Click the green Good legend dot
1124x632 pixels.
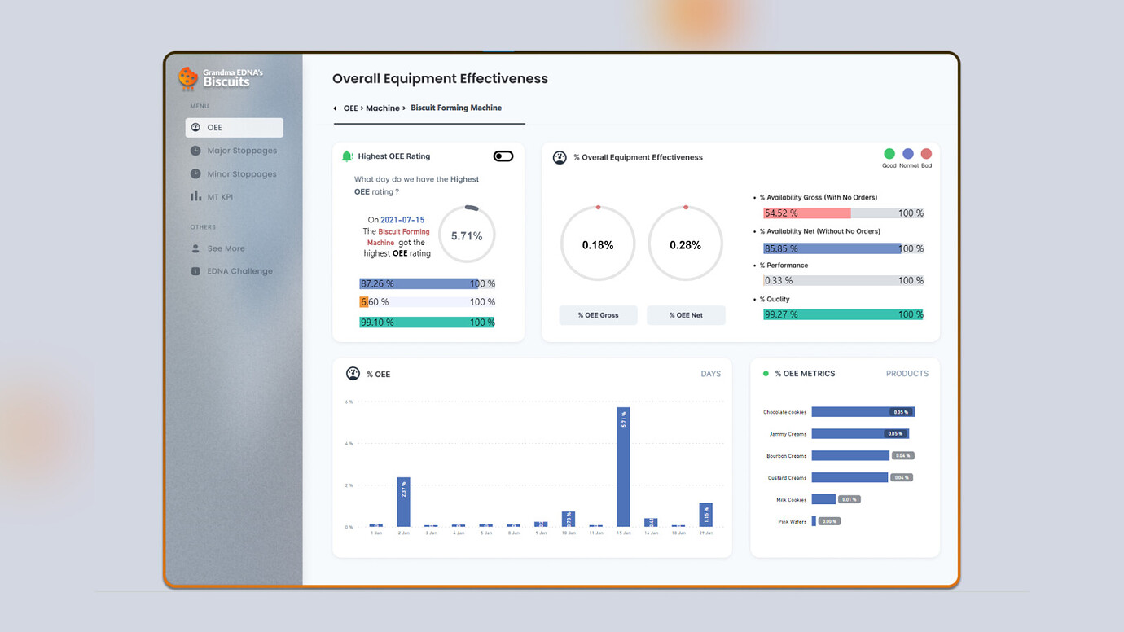point(889,153)
